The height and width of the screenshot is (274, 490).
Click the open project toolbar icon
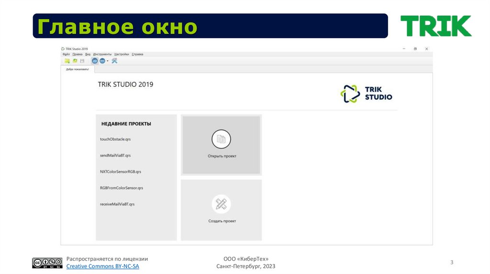(x=75, y=61)
